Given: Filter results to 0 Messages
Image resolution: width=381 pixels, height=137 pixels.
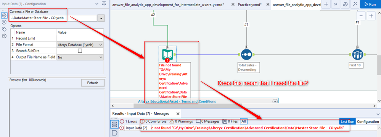Looking at the screenshot, I should (207, 121).
